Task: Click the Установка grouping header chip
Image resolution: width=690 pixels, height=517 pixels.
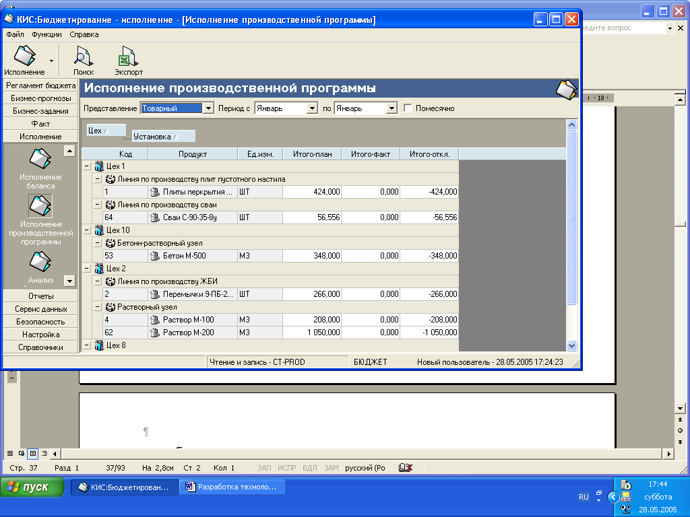Action: (163, 136)
